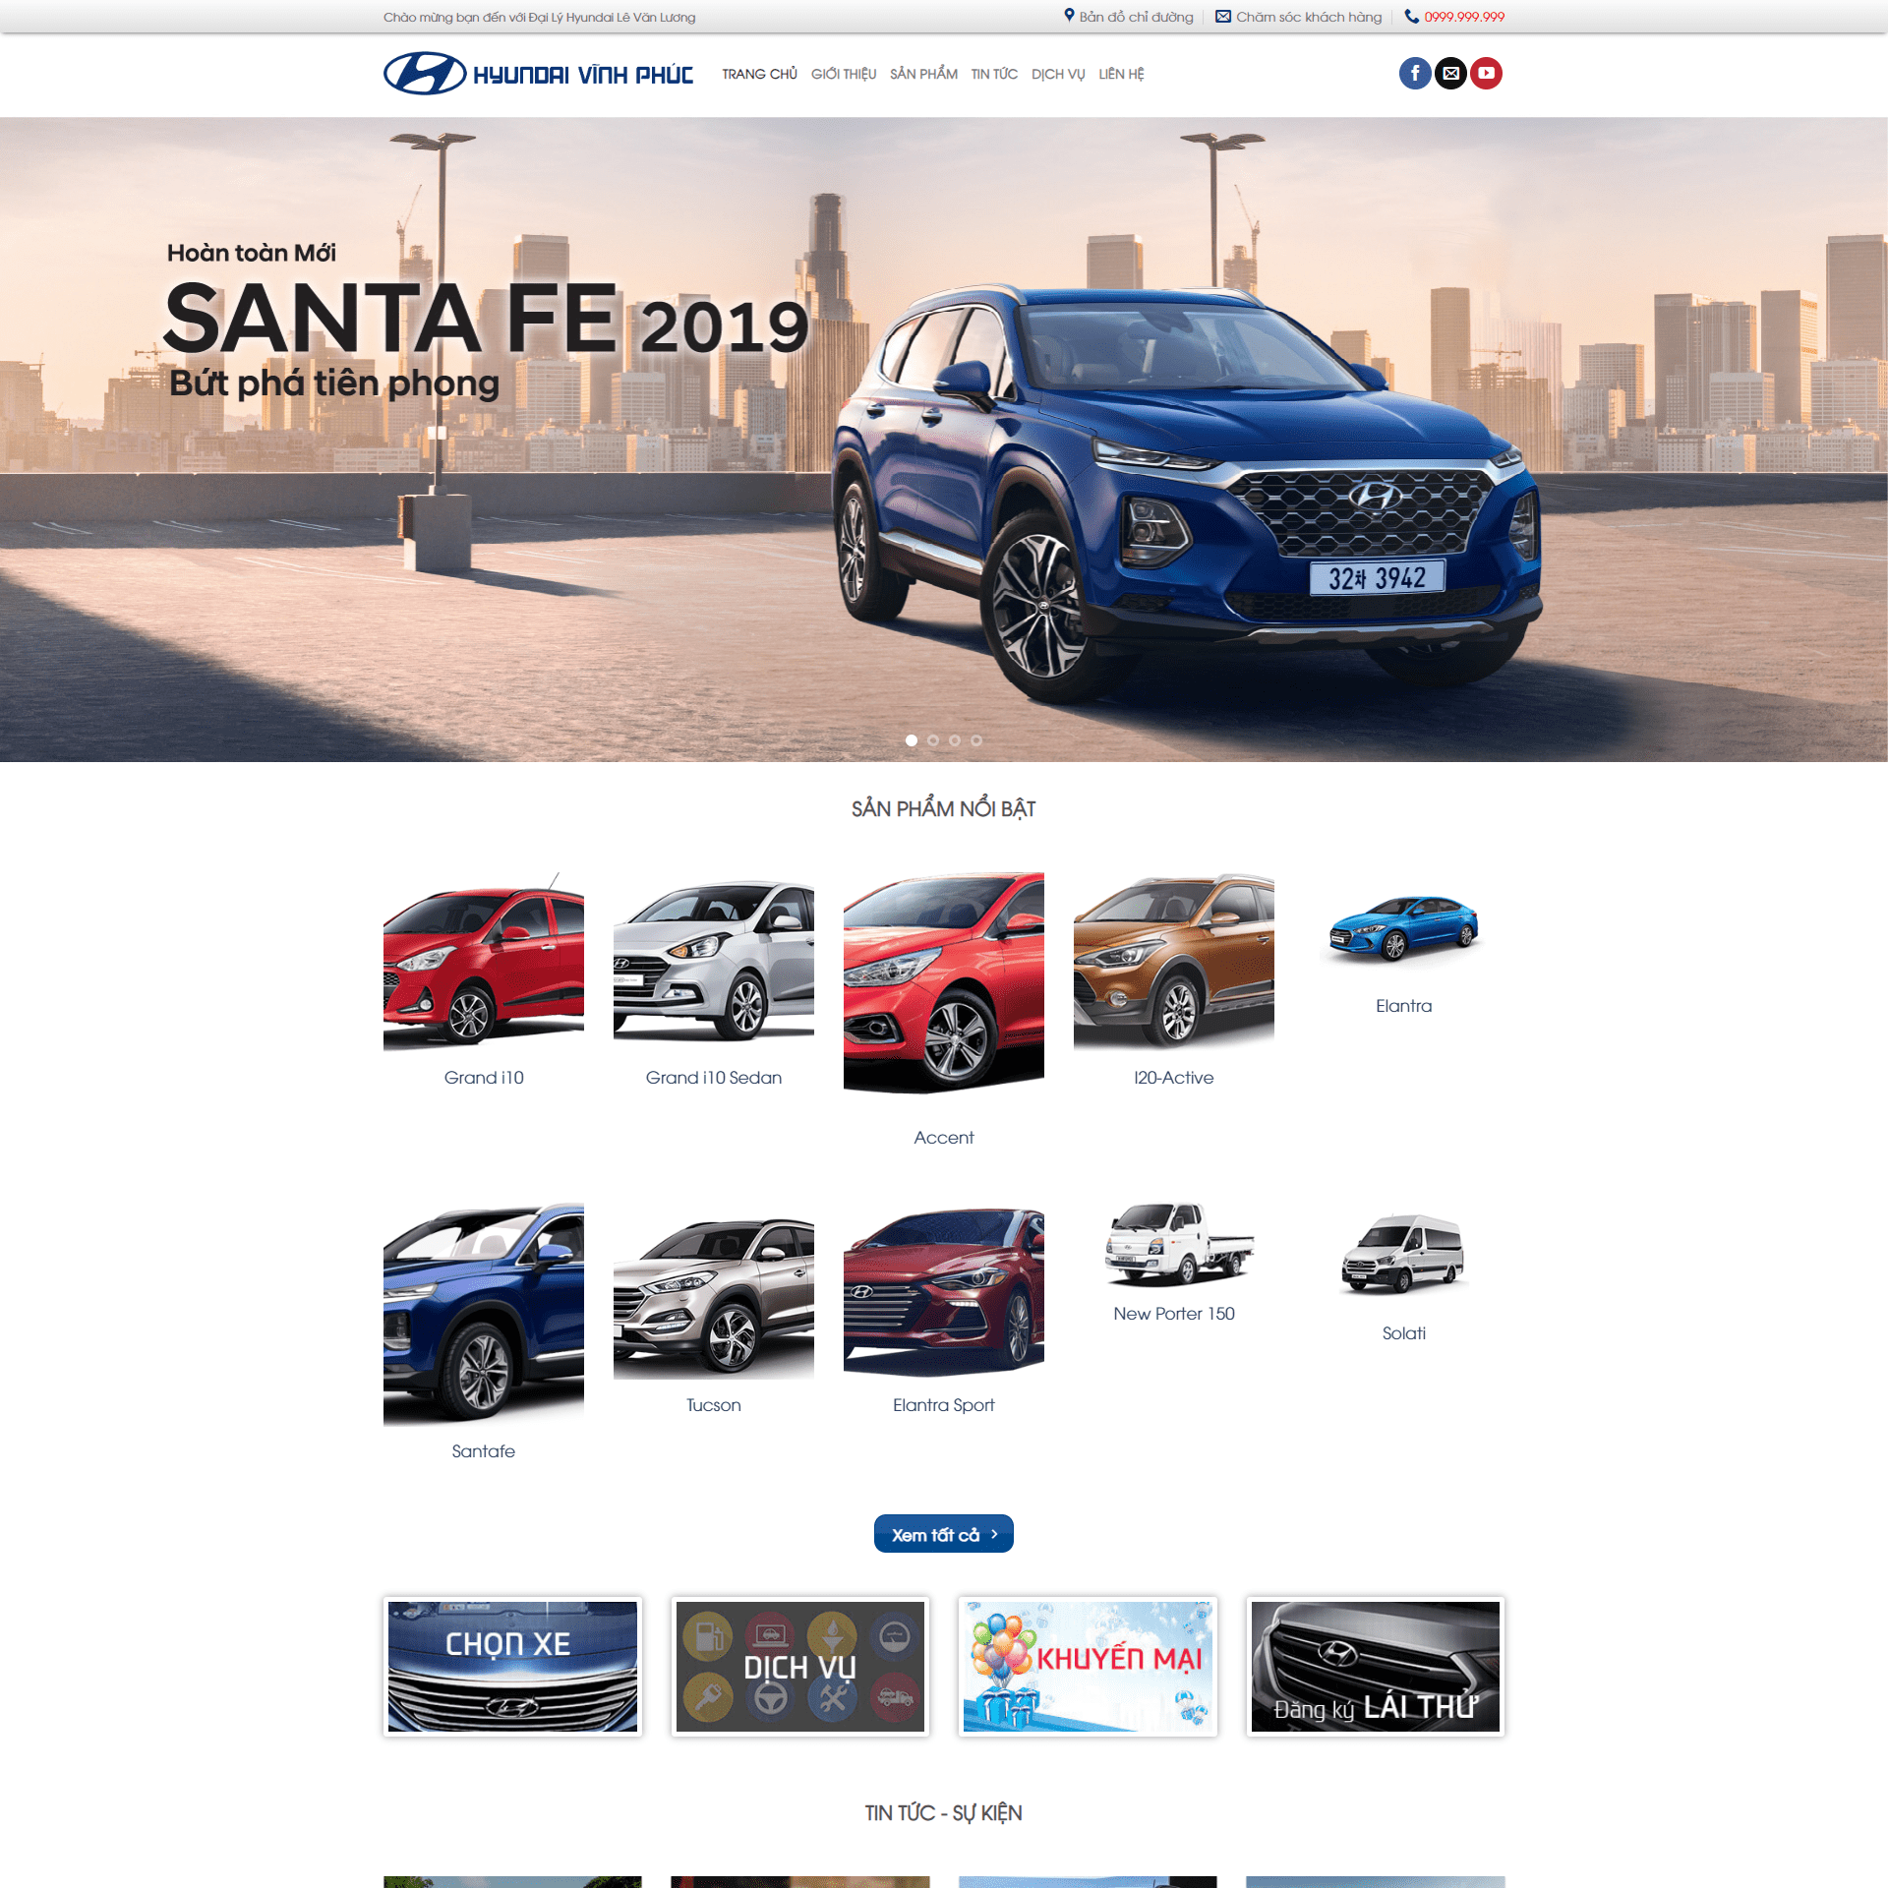Open the Facebook social icon
This screenshot has height=1888, width=1888.
[x=1415, y=73]
